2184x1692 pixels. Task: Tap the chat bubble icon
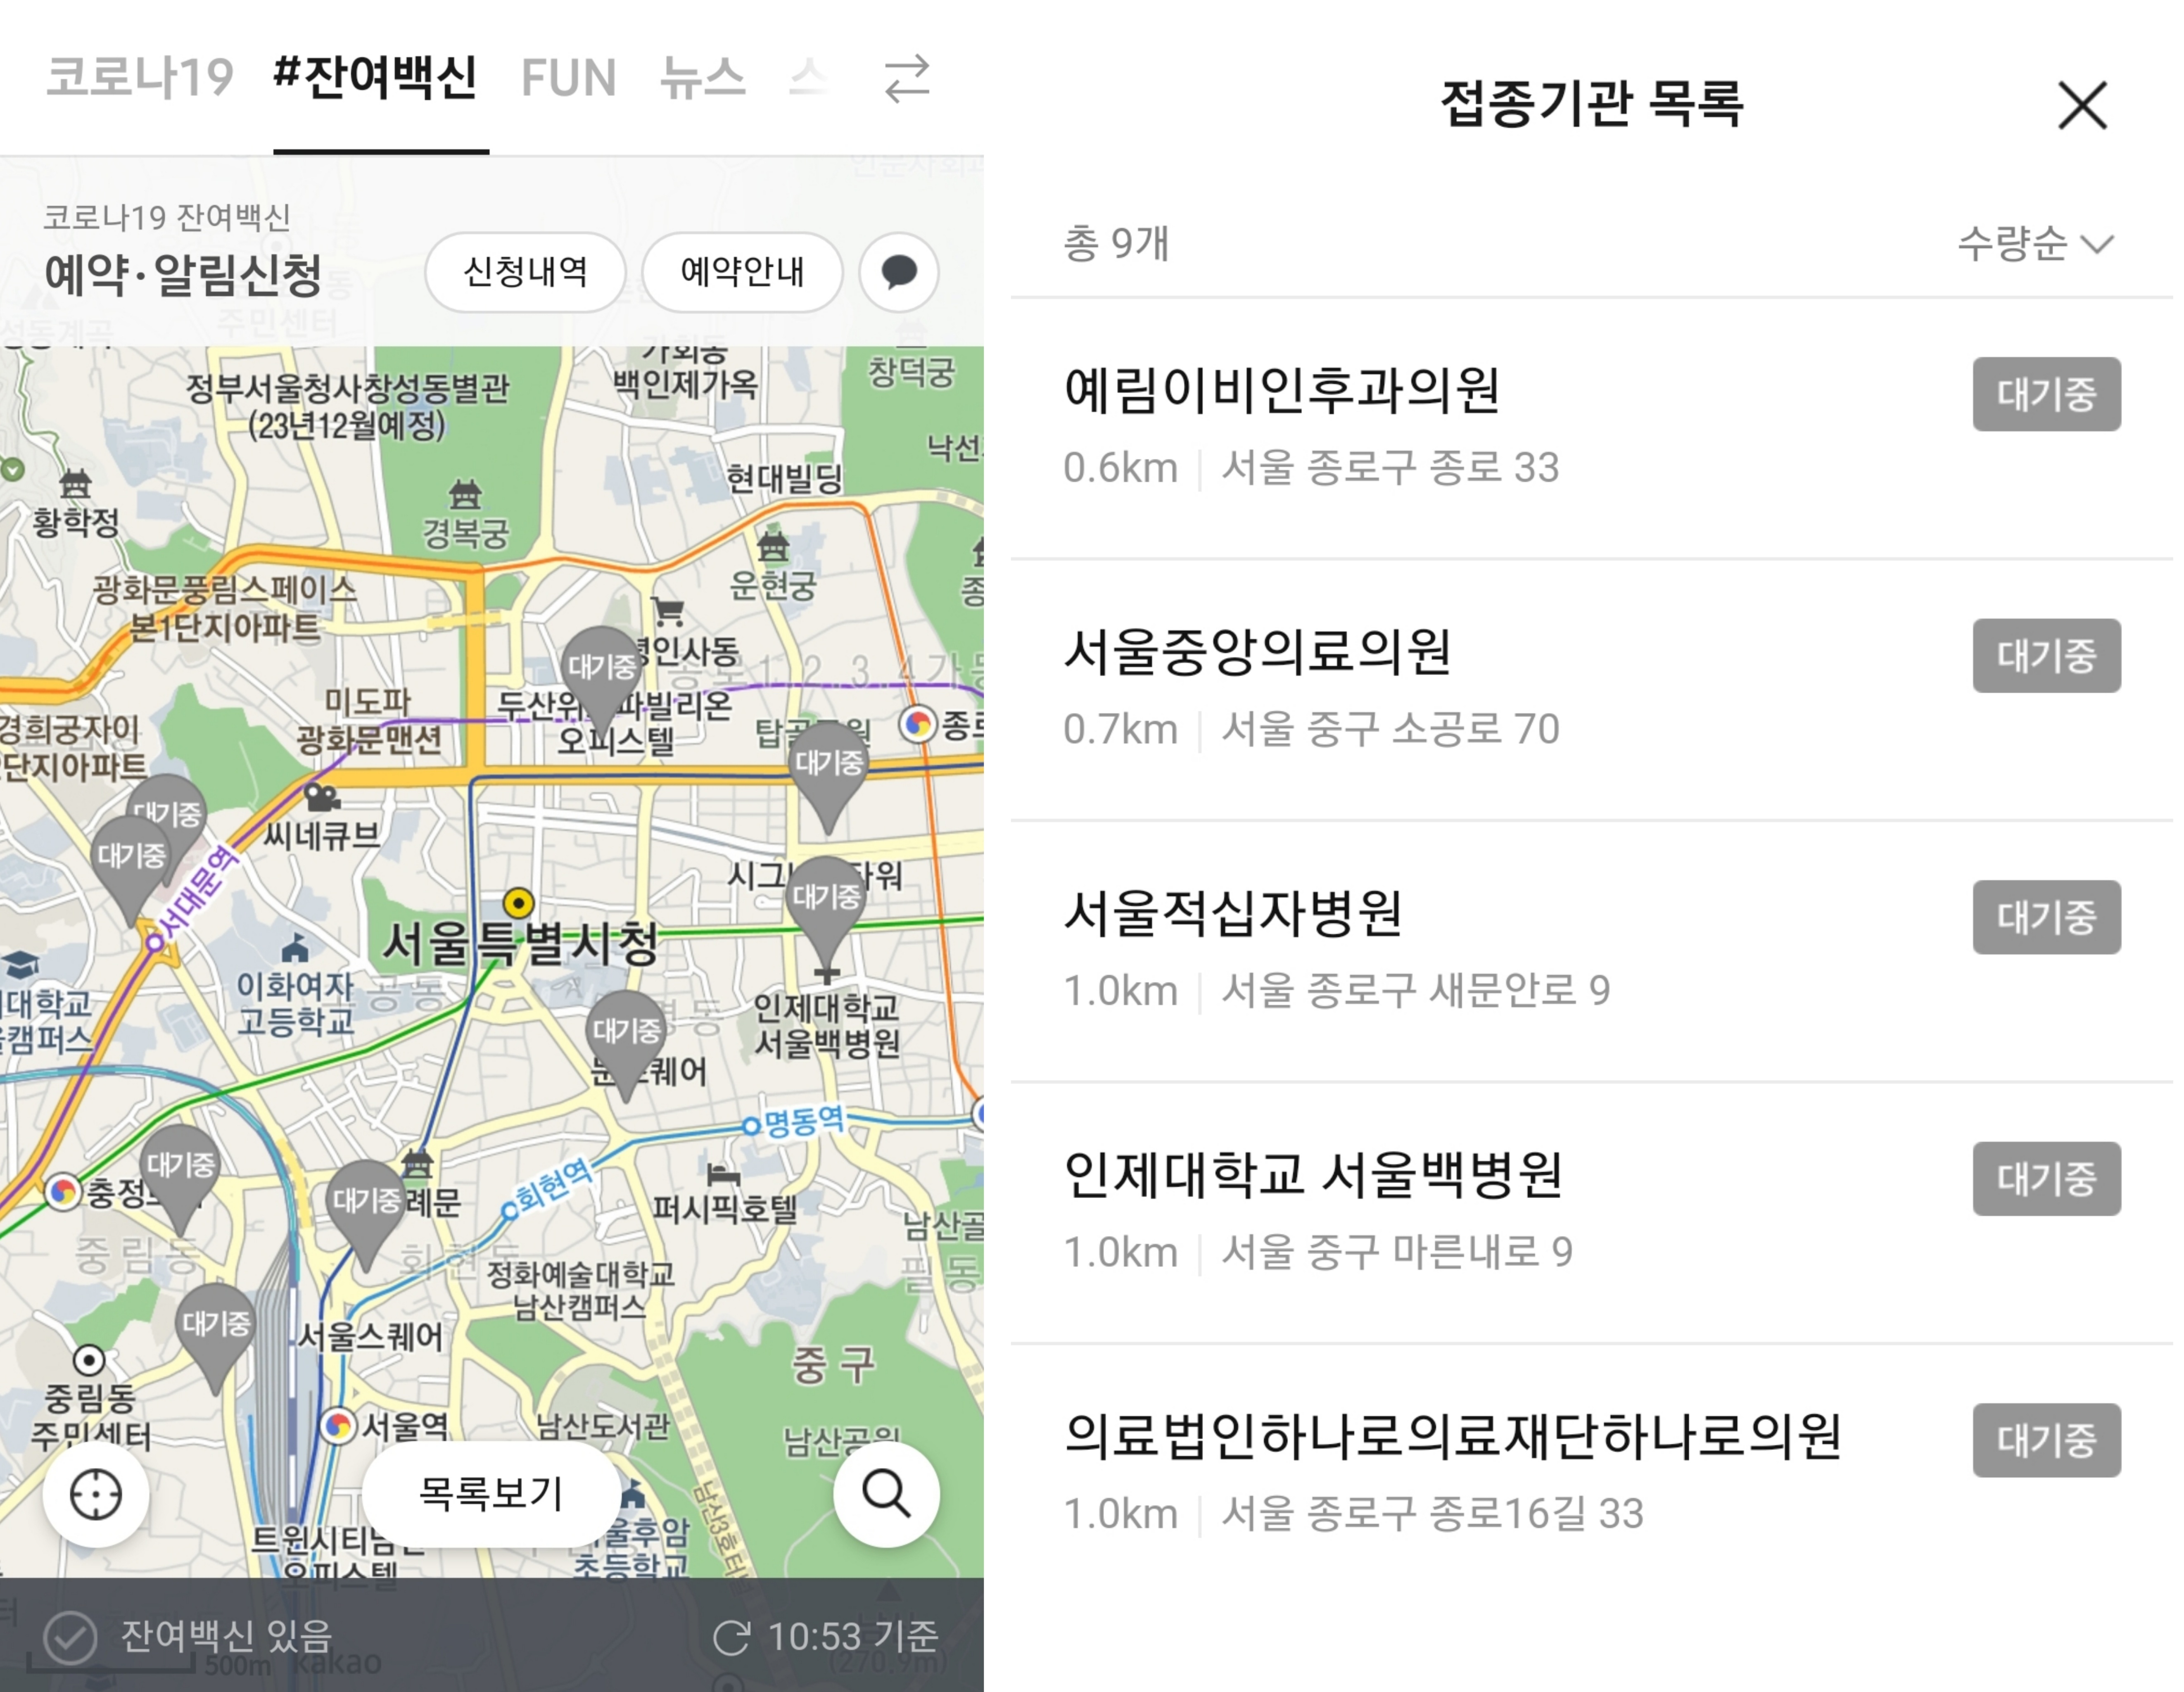click(x=899, y=272)
